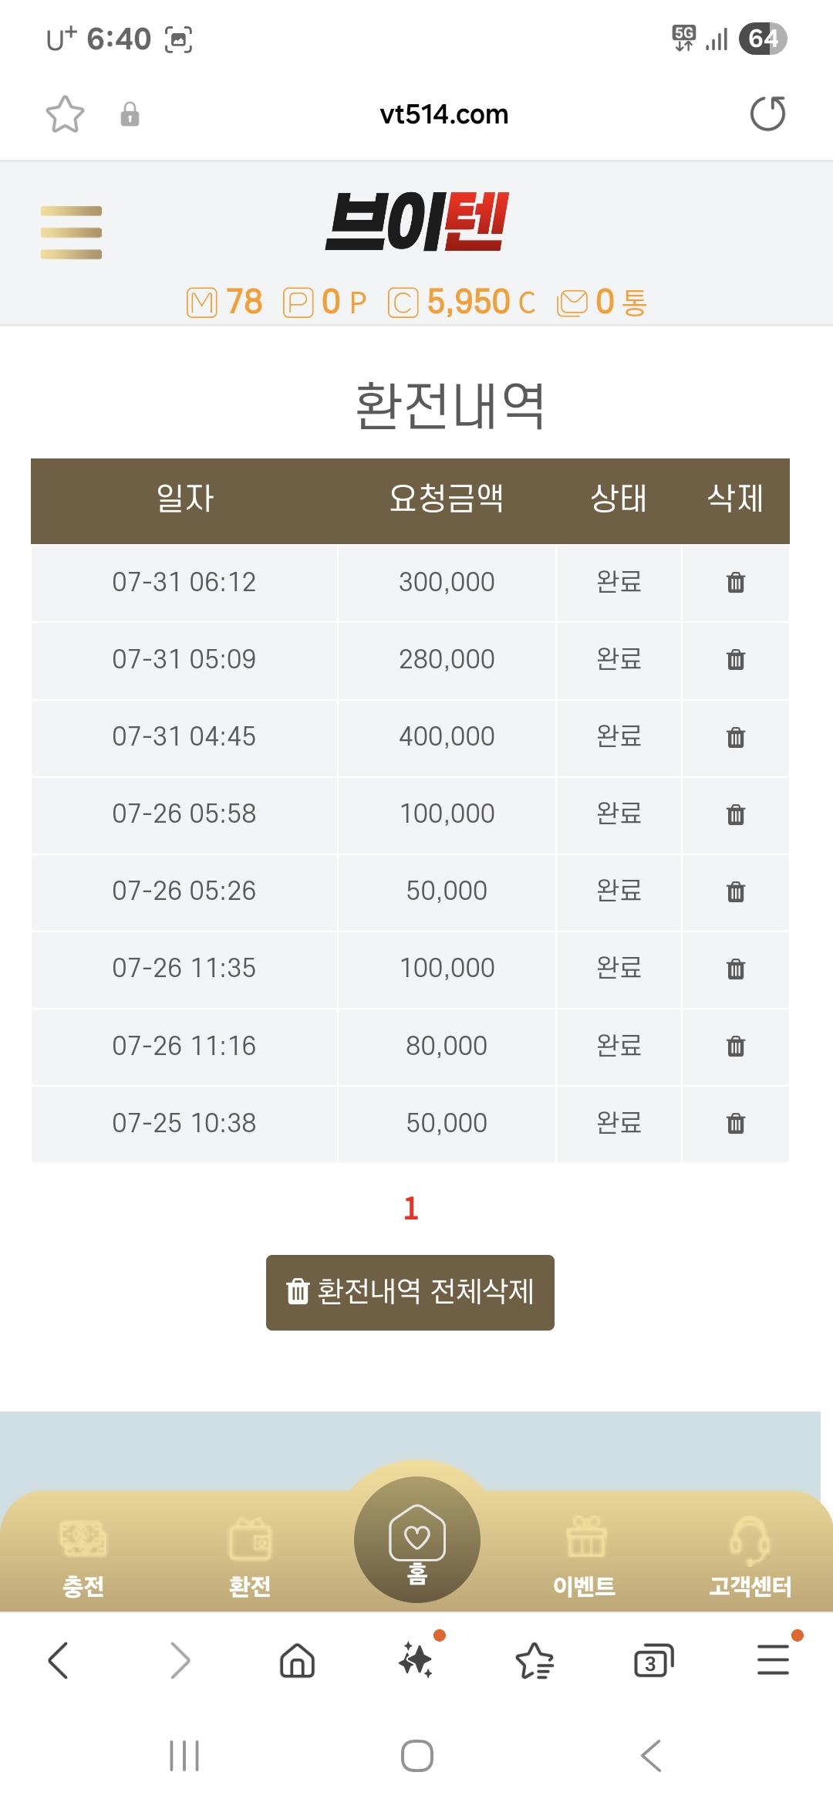This screenshot has width=833, height=1806.
Task: Delete the 07-31 06:12 withdrawal record
Action: [736, 582]
